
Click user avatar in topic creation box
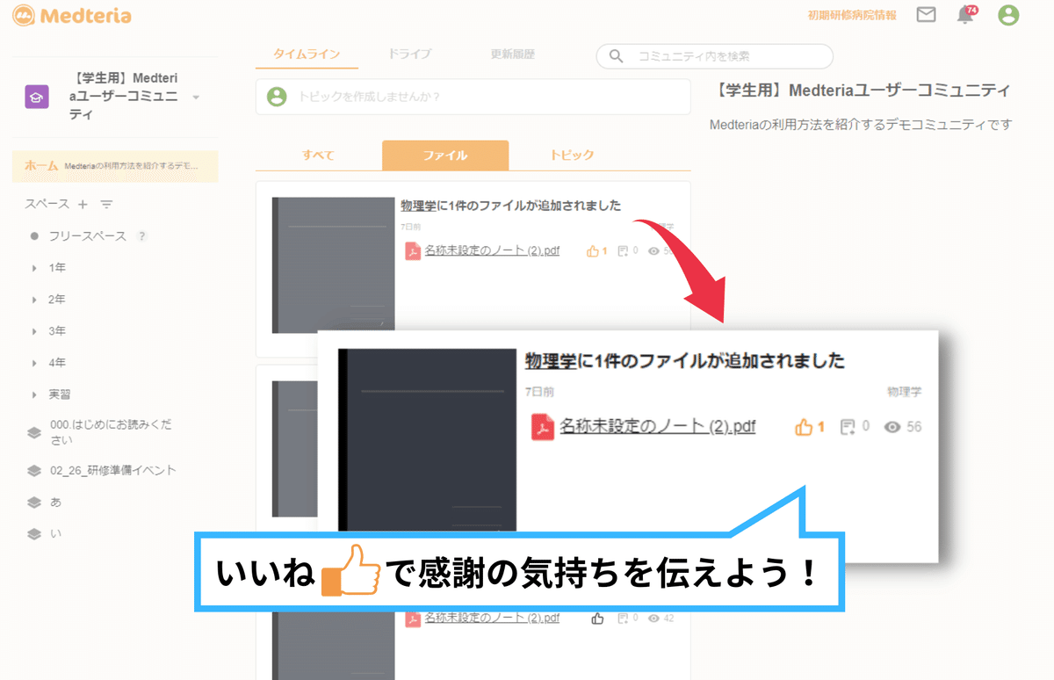(x=277, y=97)
